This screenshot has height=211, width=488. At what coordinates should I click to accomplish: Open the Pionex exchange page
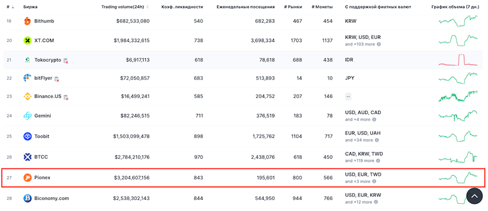(x=42, y=178)
